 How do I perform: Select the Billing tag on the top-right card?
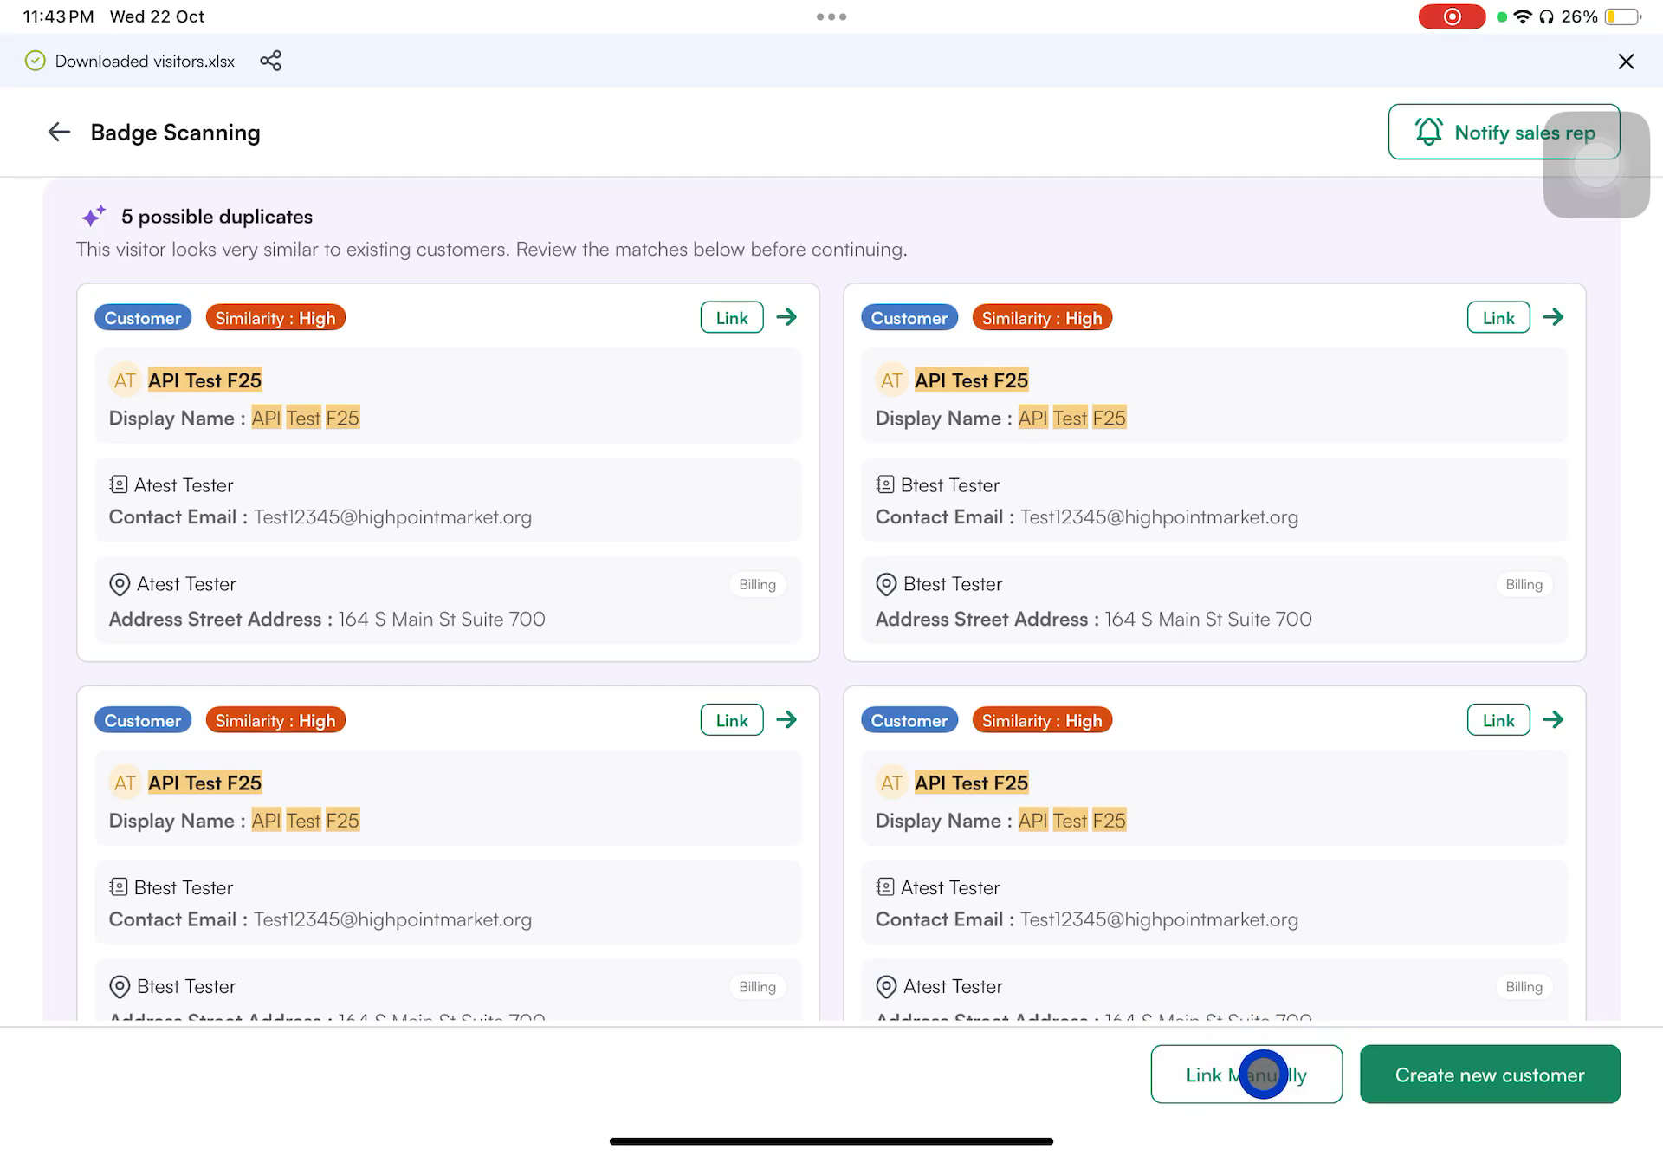(1524, 584)
